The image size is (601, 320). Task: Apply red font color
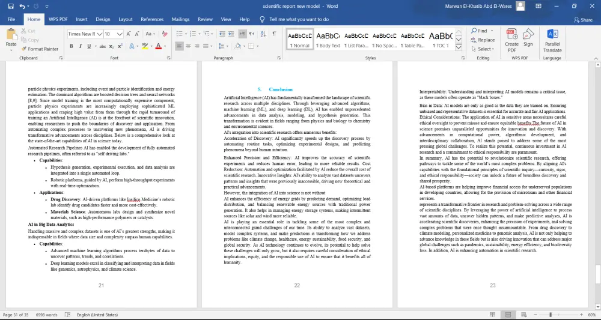point(158,46)
